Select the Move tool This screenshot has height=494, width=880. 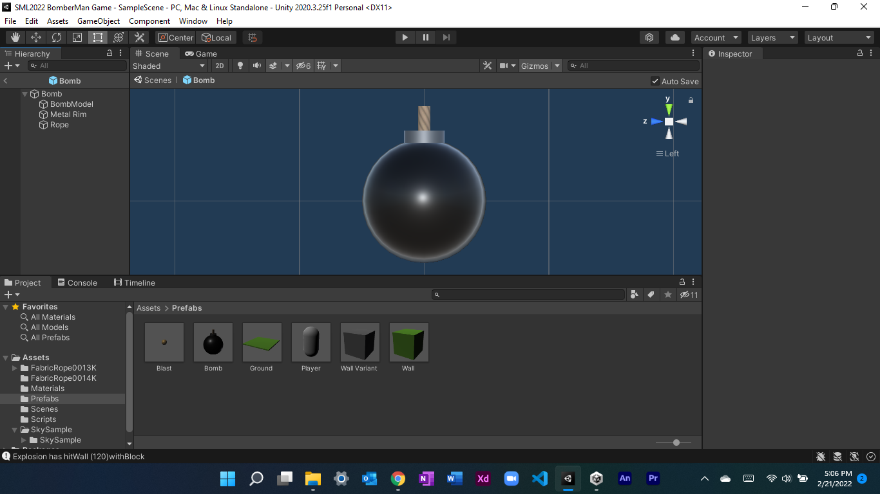(x=36, y=37)
